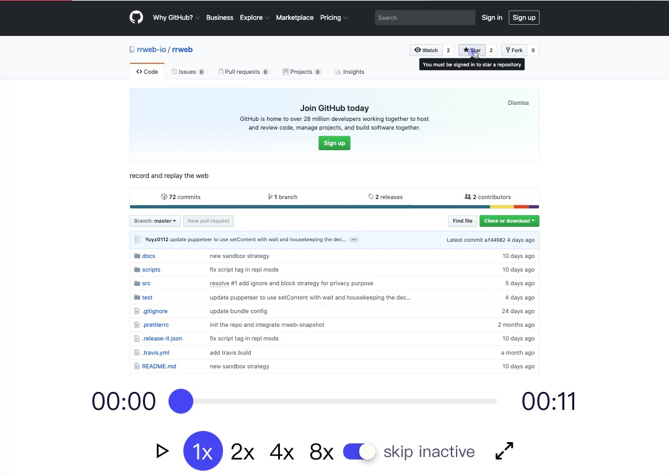This screenshot has width=669, height=475.
Task: Click the Sign up button in the header
Action: pyautogui.click(x=524, y=17)
